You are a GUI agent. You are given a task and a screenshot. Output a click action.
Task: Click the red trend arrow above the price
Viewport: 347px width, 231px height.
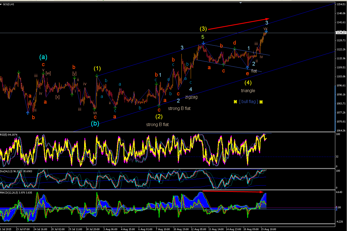coord(239,24)
